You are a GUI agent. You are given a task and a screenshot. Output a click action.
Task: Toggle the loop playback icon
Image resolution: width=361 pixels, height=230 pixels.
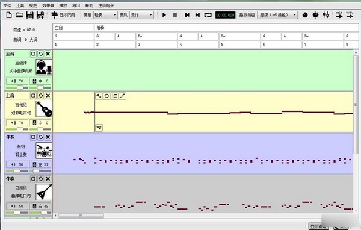click(208, 15)
